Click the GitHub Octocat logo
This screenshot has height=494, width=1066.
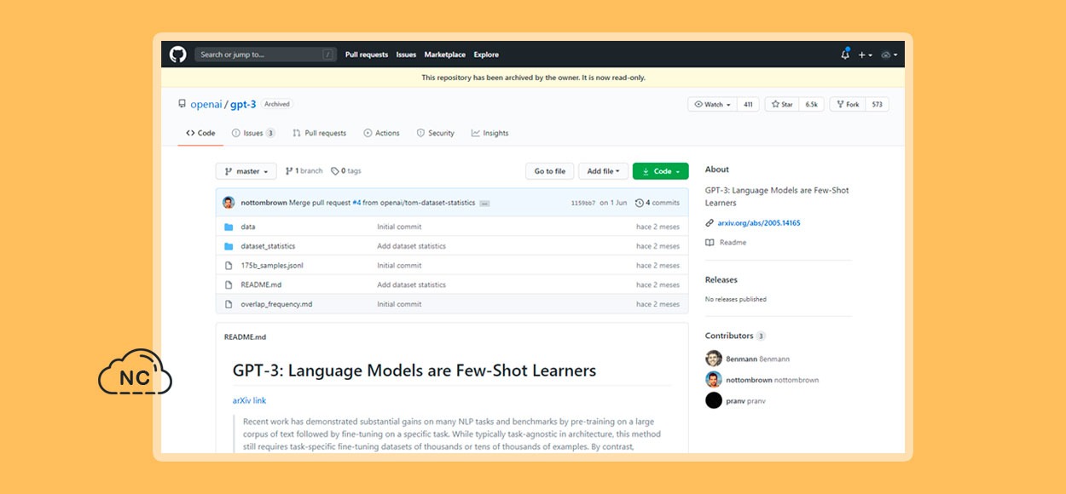click(x=177, y=55)
